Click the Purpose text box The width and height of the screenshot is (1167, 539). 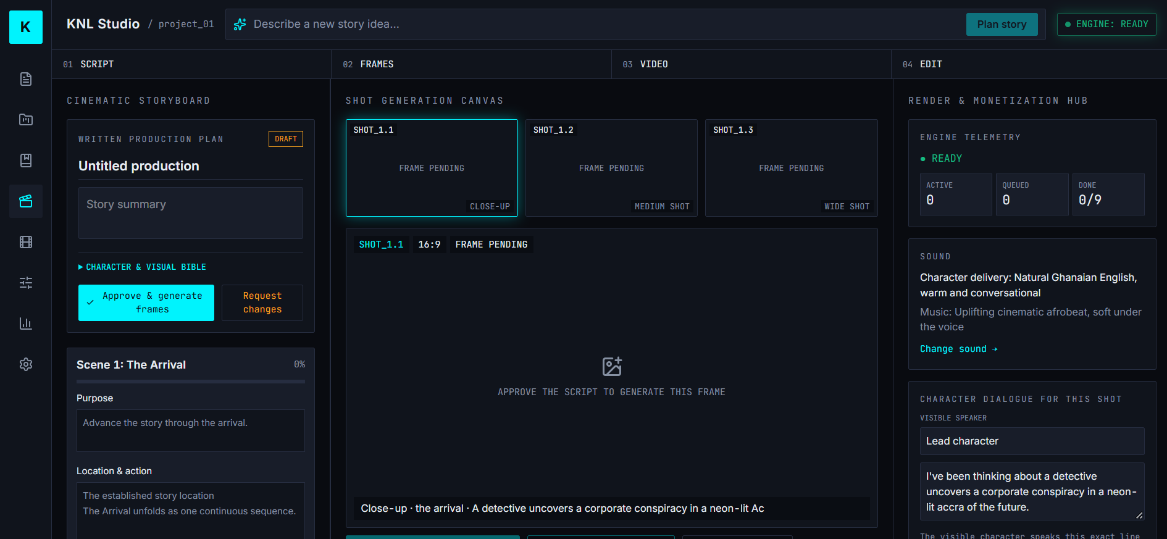191,430
